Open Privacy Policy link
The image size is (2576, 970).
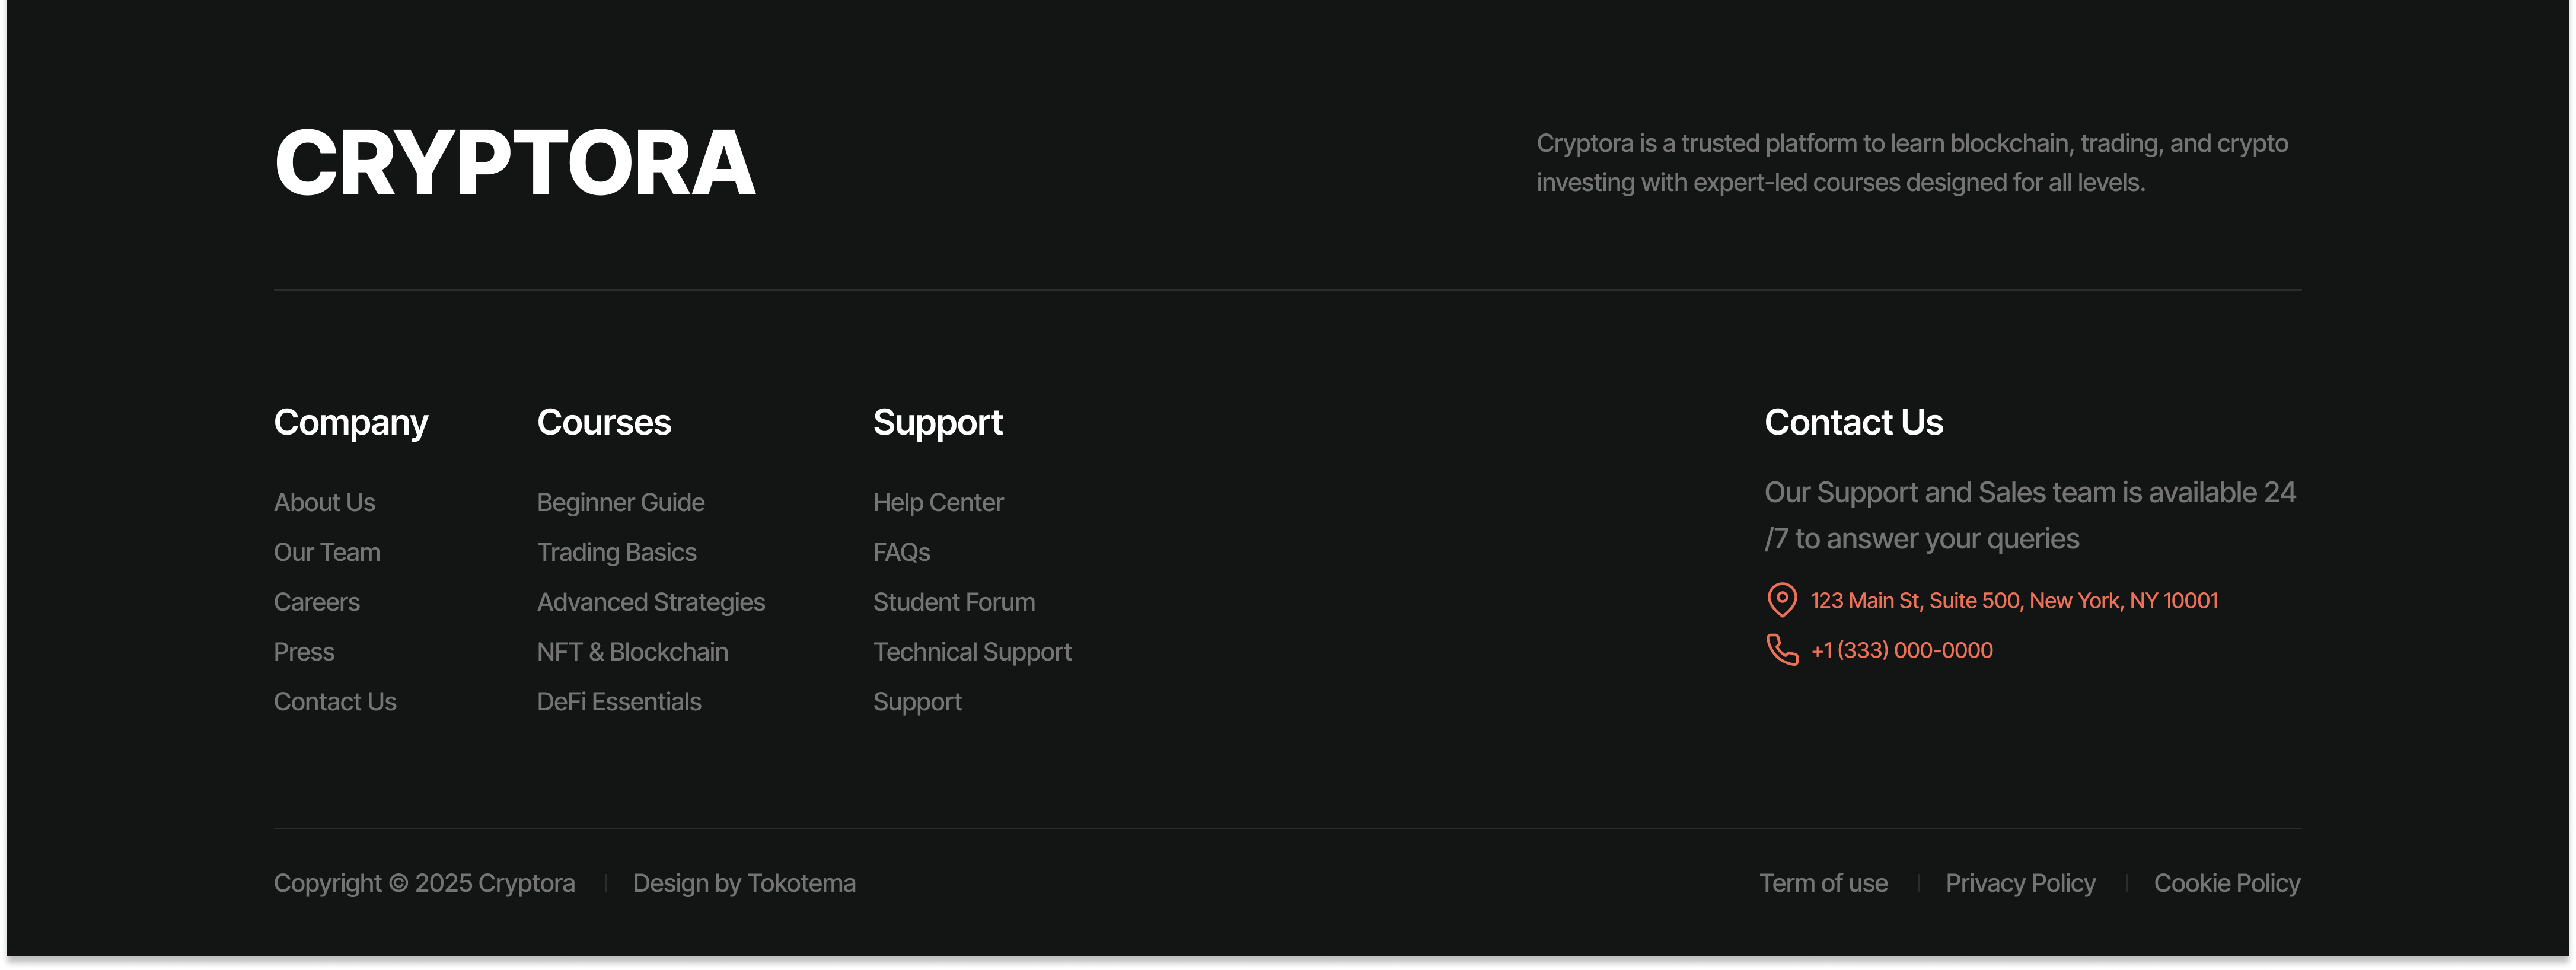point(2020,883)
